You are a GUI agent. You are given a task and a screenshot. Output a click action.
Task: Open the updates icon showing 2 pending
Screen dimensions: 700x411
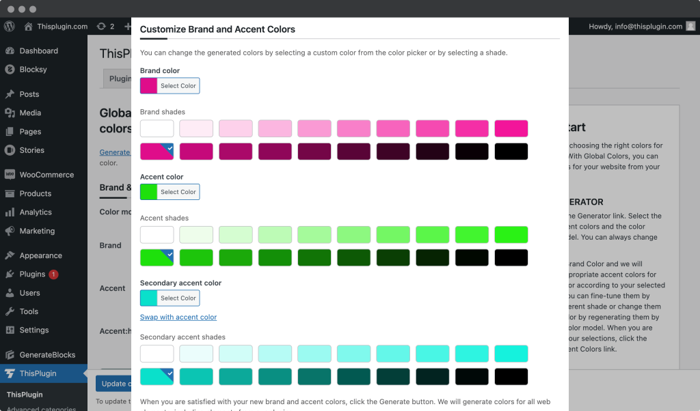coord(101,26)
